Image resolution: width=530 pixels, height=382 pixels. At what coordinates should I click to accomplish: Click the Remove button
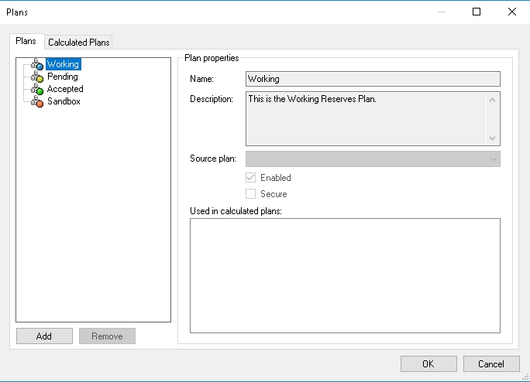(x=107, y=336)
